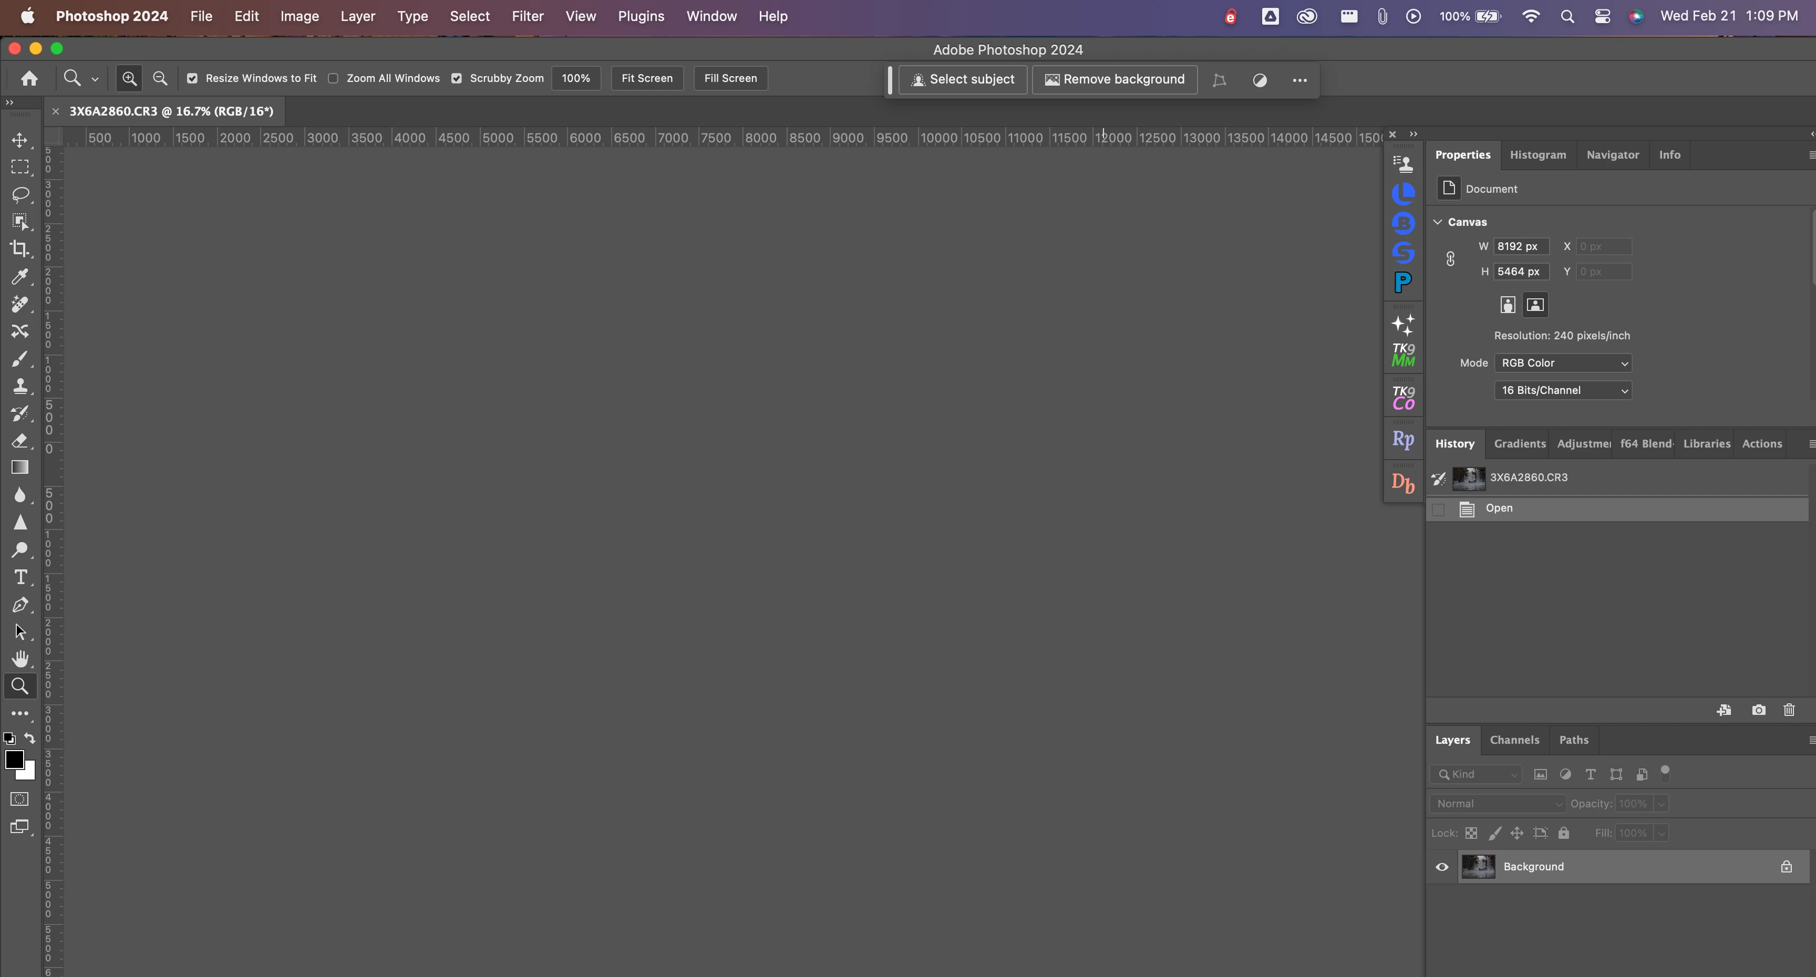Select the Horizontal Type tool
The image size is (1816, 977).
coord(20,577)
